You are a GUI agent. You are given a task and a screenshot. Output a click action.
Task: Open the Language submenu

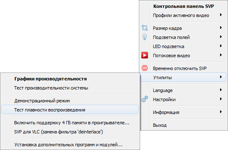pos(183,90)
